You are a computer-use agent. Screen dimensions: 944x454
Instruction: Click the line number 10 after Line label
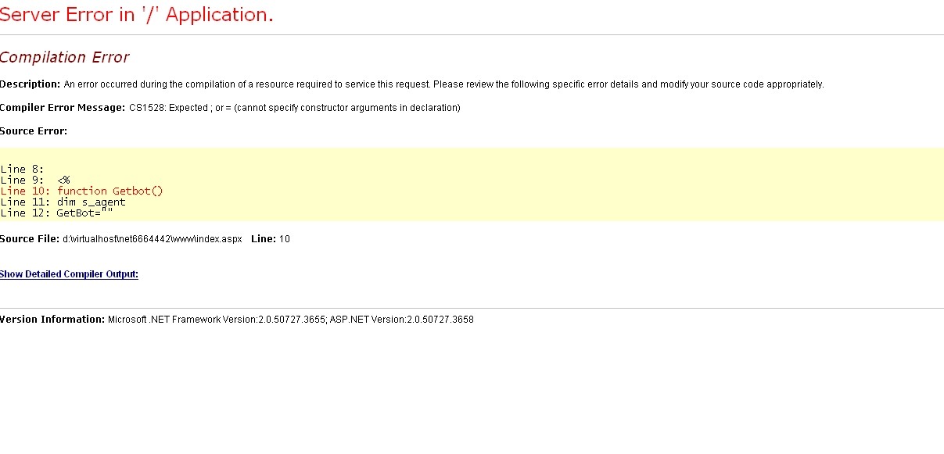point(285,239)
